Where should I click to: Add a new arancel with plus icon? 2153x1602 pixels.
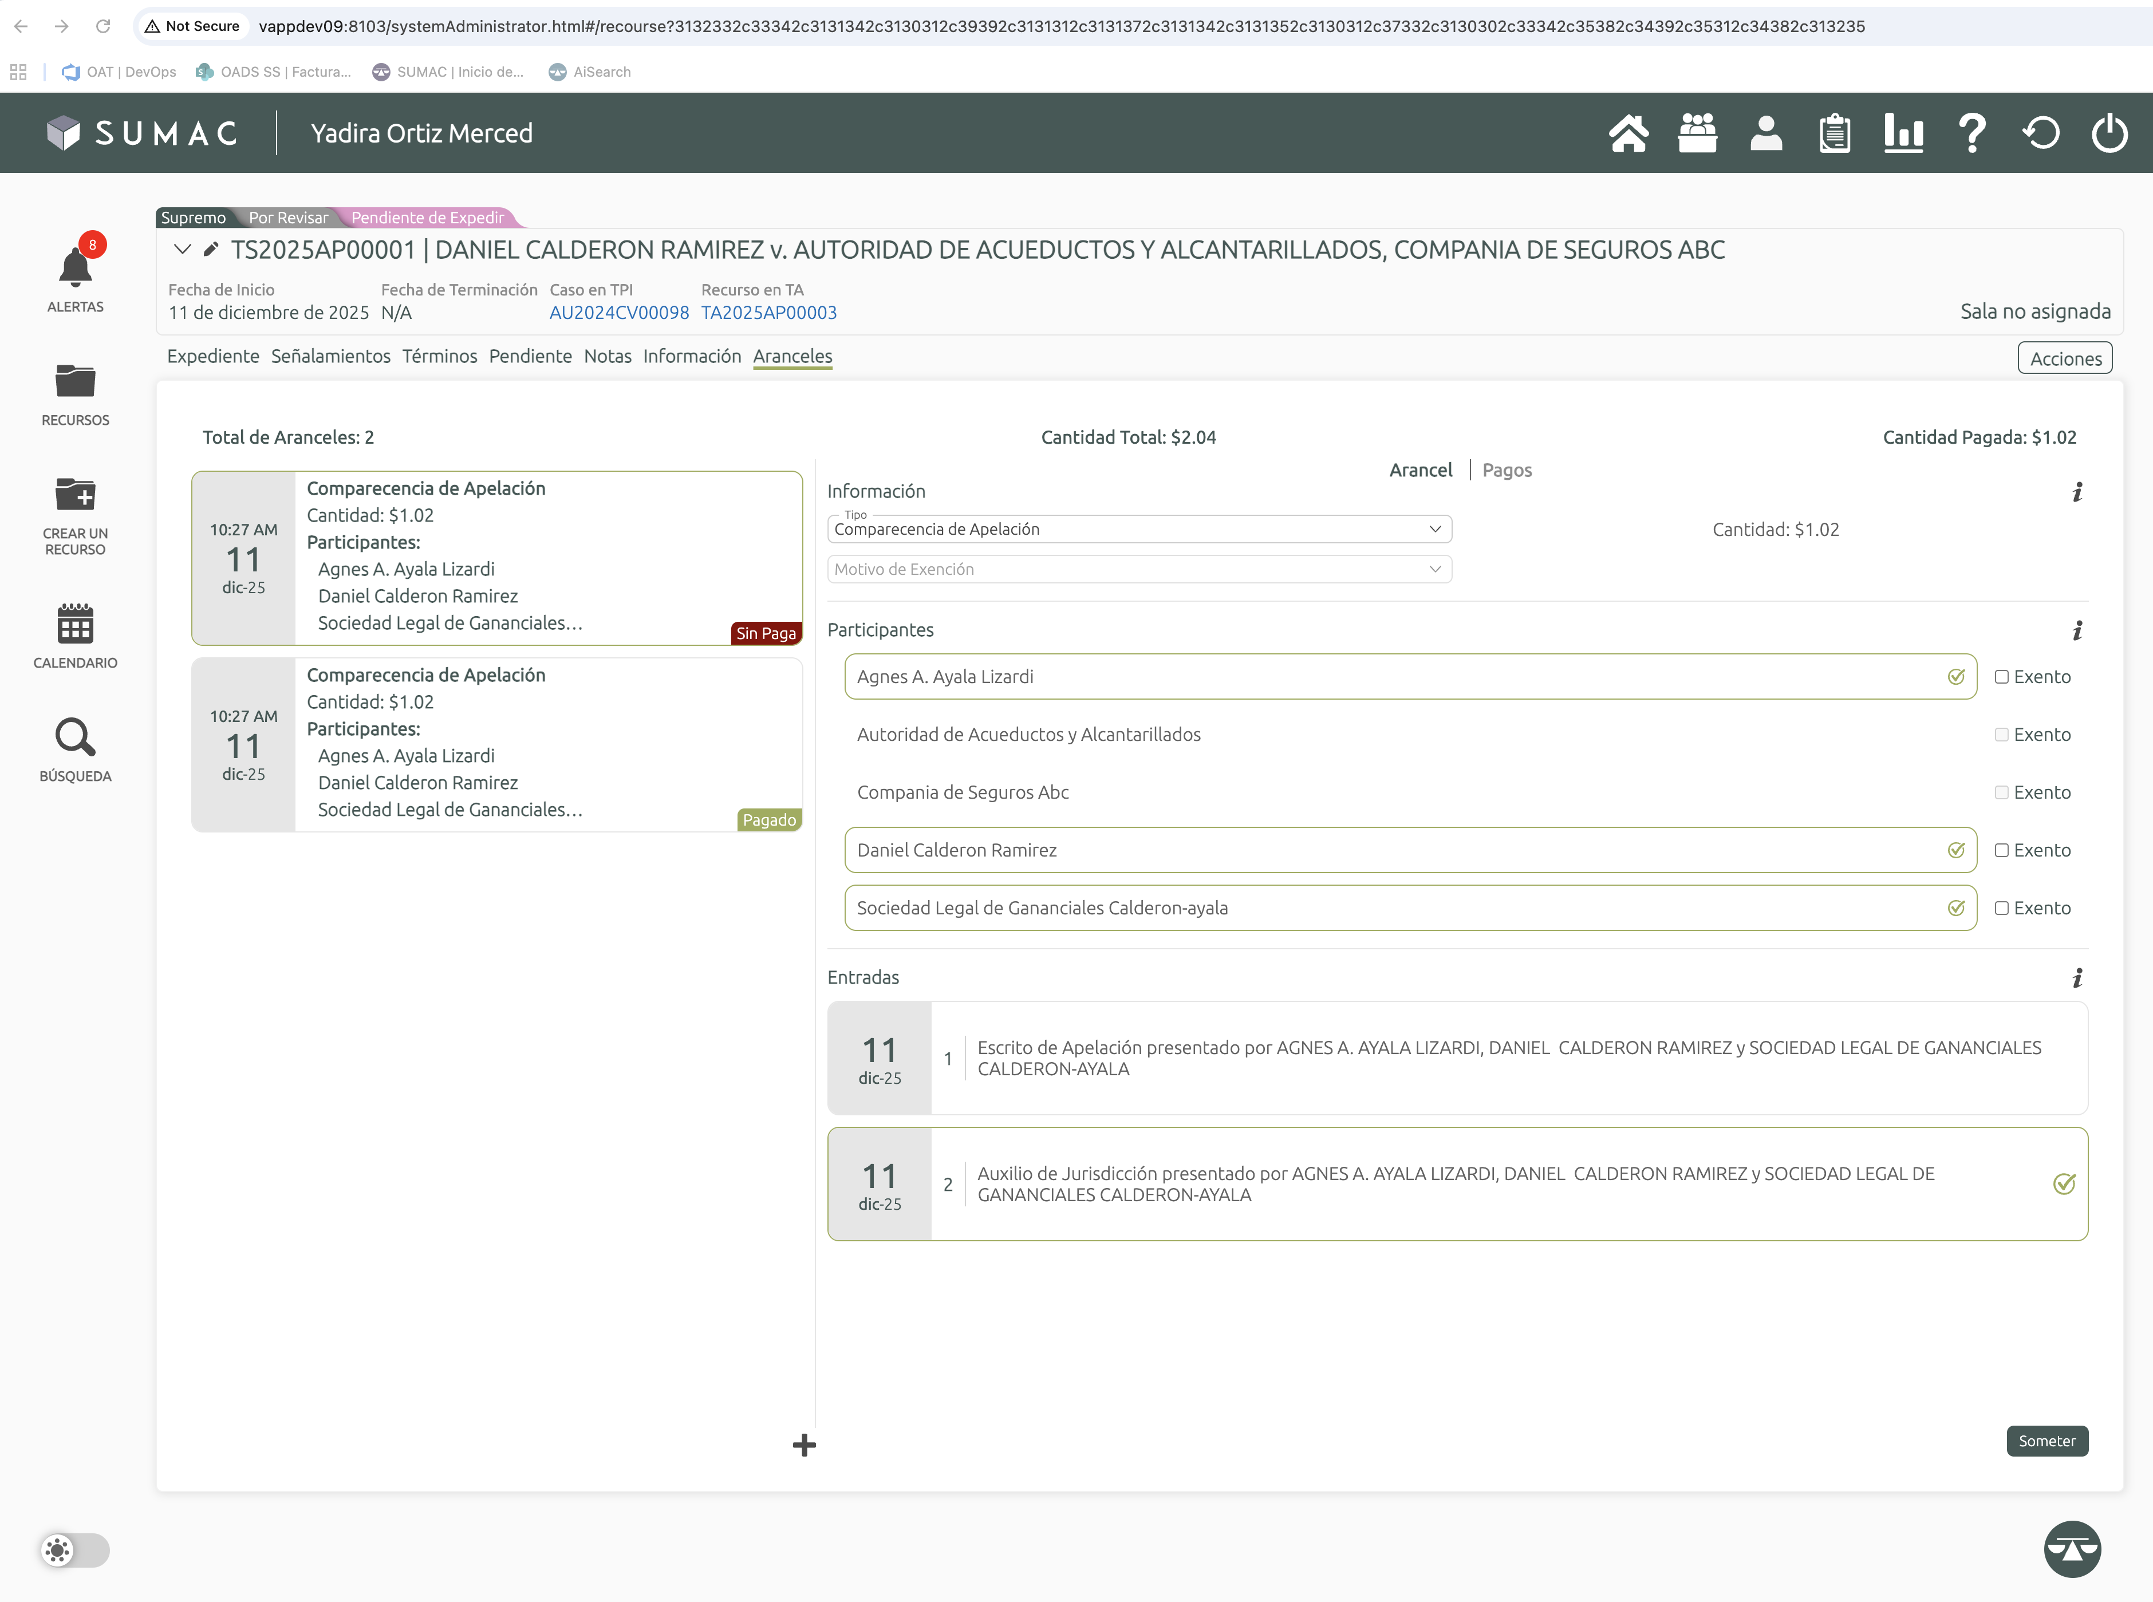(804, 1445)
